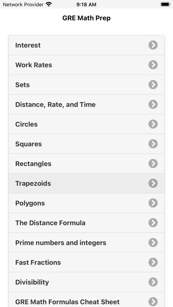Click the chevron icon next to Sets
This screenshot has width=173, height=307.
(x=153, y=85)
